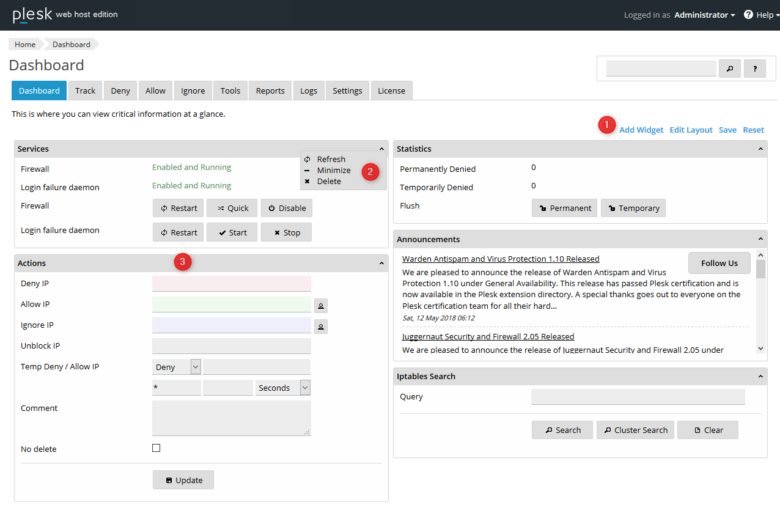
Task: Choose Minimize in the Services widget menu
Action: tap(334, 170)
